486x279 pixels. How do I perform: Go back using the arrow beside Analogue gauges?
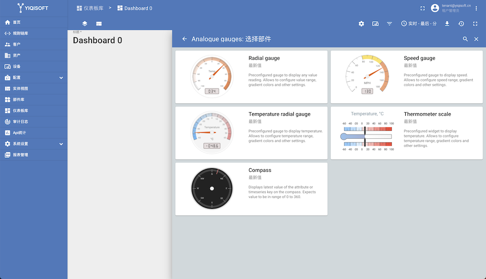pyautogui.click(x=185, y=39)
